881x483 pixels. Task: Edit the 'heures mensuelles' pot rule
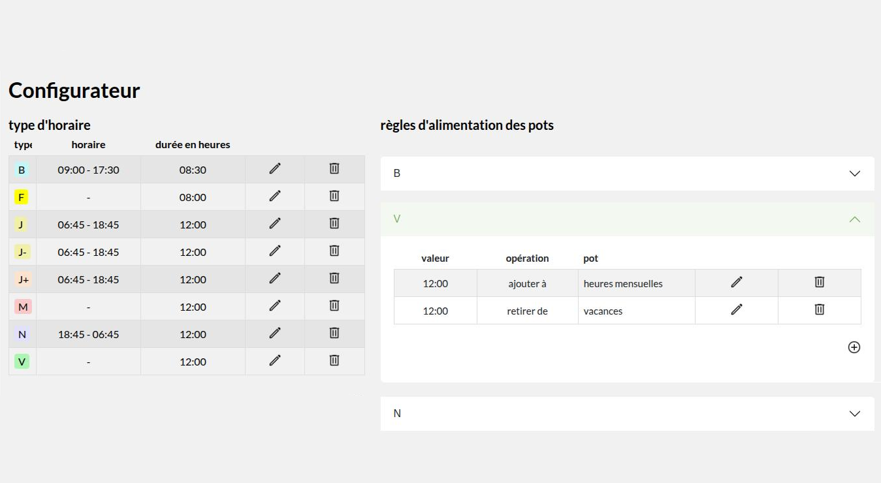[x=737, y=283]
